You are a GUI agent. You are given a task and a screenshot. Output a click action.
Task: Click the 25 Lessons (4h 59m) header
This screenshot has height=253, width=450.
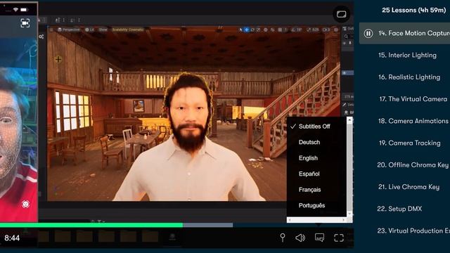tap(414, 10)
